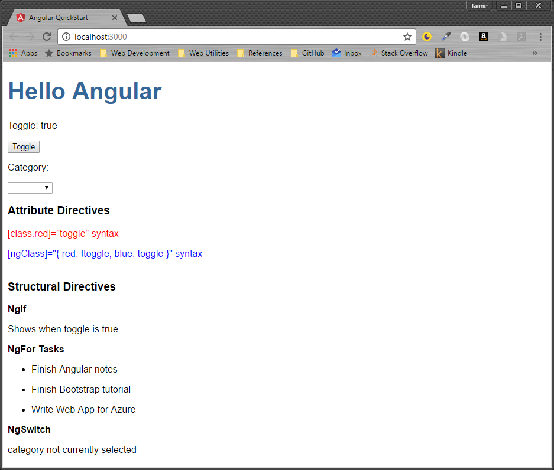The width and height of the screenshot is (554, 470).
Task: Click the Jaime profile button
Action: pos(479,6)
